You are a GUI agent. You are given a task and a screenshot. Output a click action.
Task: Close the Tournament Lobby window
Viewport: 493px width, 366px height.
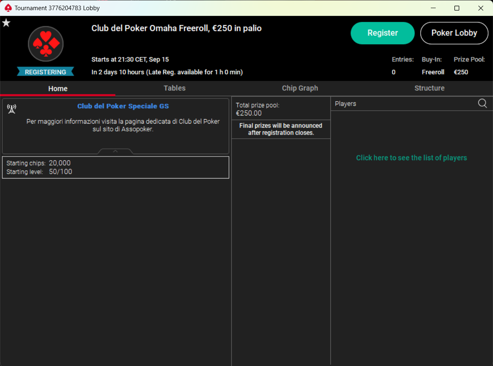pos(481,8)
